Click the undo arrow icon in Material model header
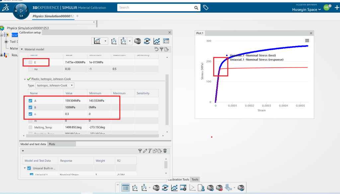Screen dimensions: 340x194 pyautogui.click(x=156, y=49)
